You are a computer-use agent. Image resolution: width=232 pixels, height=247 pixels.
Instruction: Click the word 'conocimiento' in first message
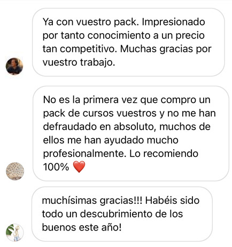coord(119,36)
